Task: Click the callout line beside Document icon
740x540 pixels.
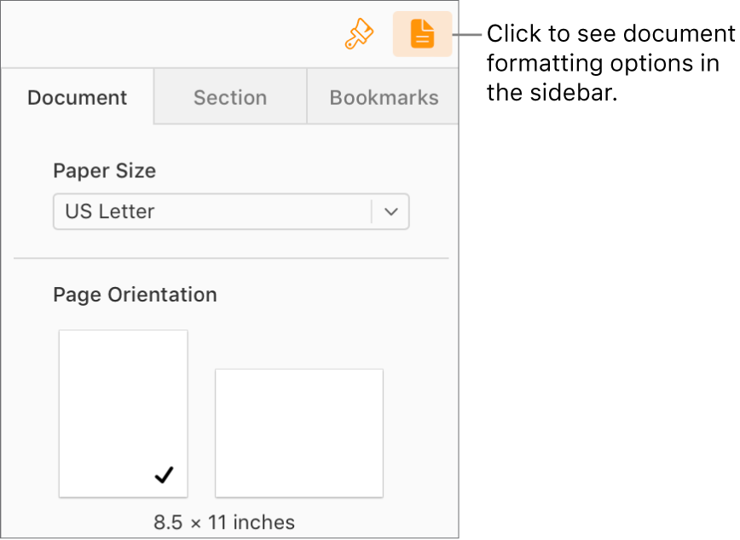Action: coord(470,35)
